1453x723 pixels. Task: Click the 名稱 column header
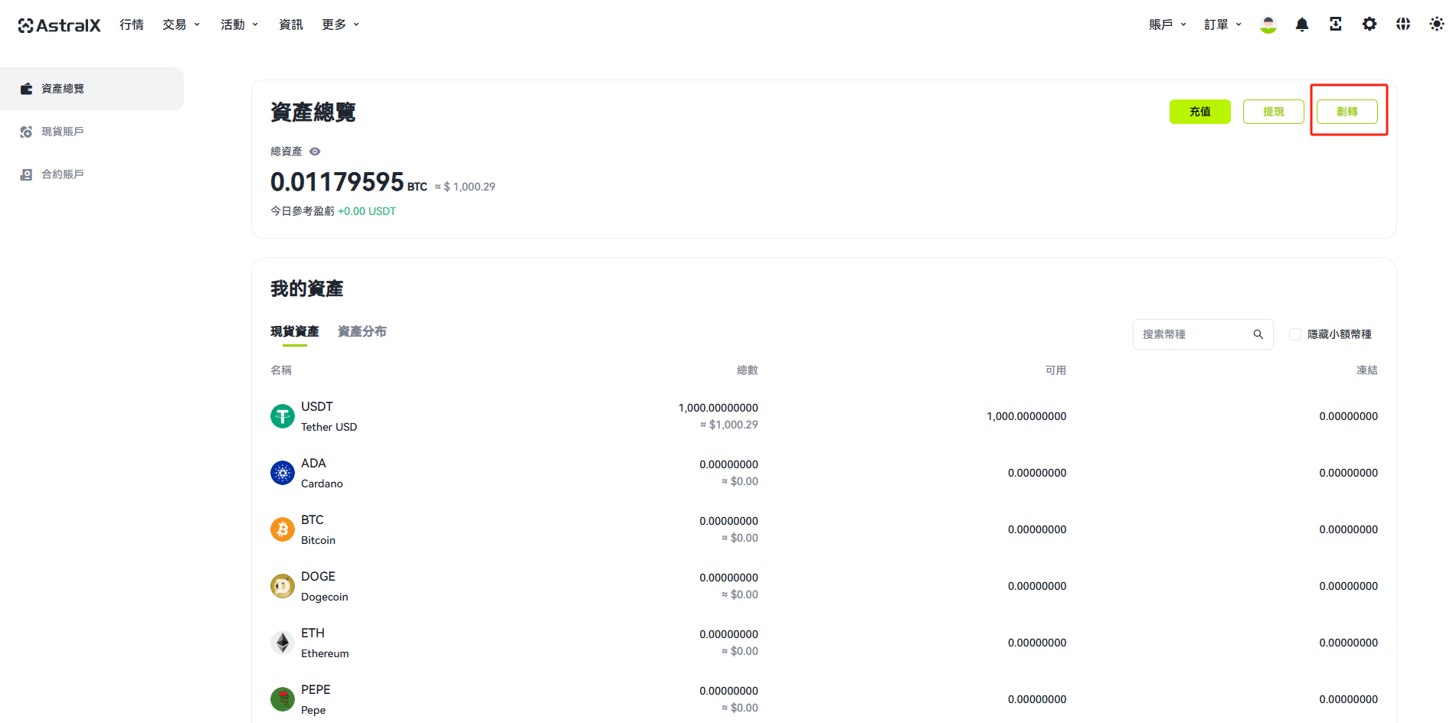pos(281,370)
